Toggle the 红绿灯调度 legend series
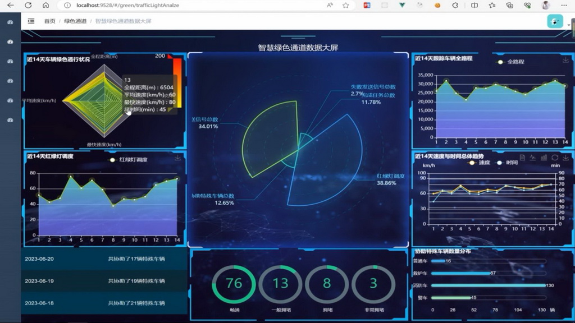The height and width of the screenshot is (323, 575). coord(129,160)
